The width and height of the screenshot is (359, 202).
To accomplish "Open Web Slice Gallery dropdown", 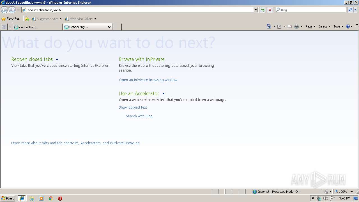I will [x=80, y=19].
